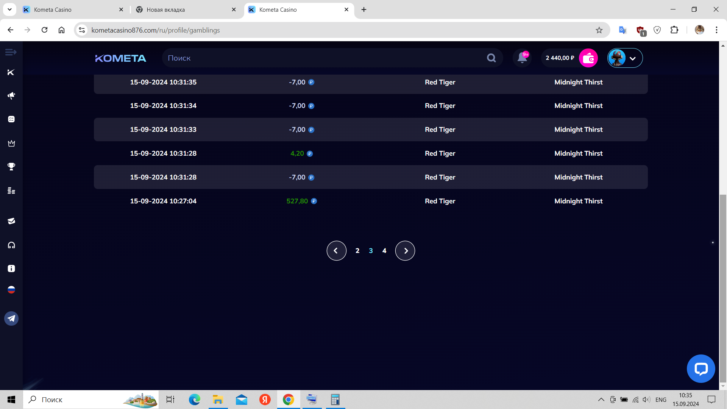727x409 pixels.
Task: Select Russian flag language switcher
Action: point(11,290)
